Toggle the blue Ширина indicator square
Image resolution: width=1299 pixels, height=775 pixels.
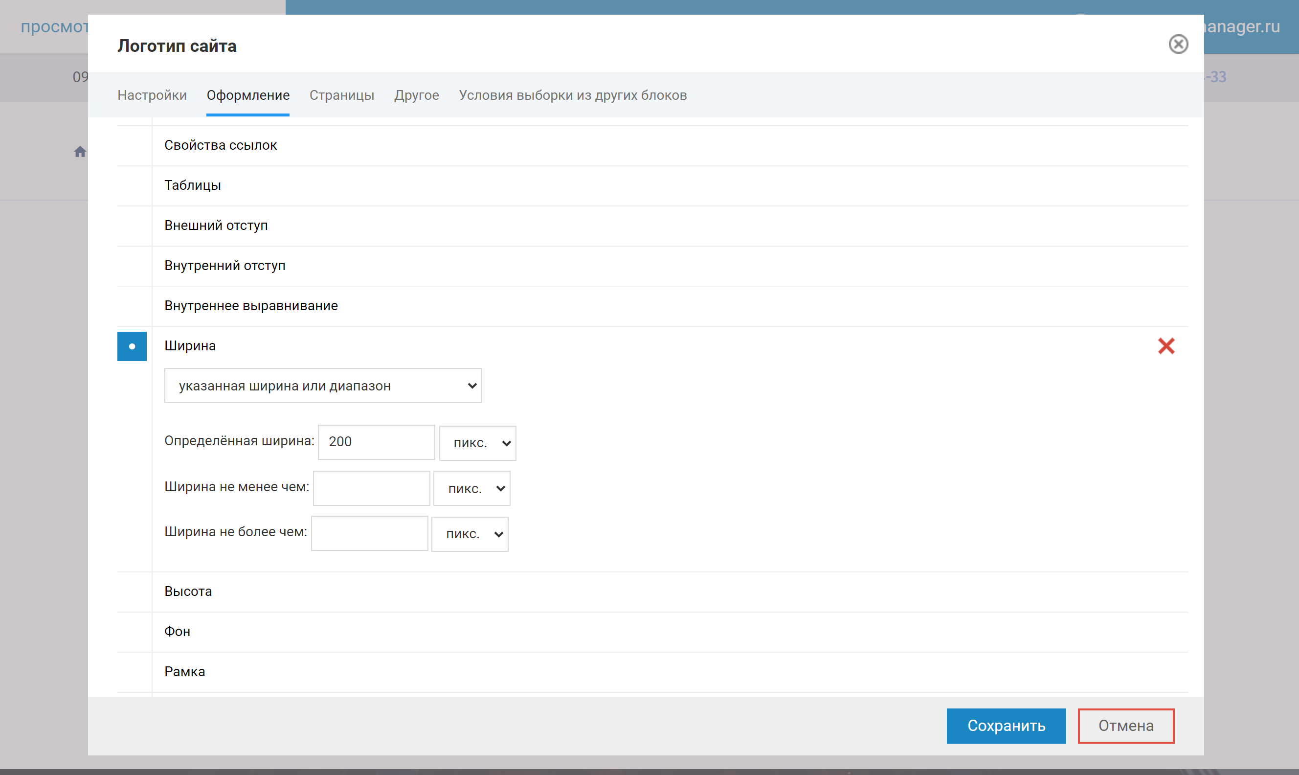click(132, 346)
